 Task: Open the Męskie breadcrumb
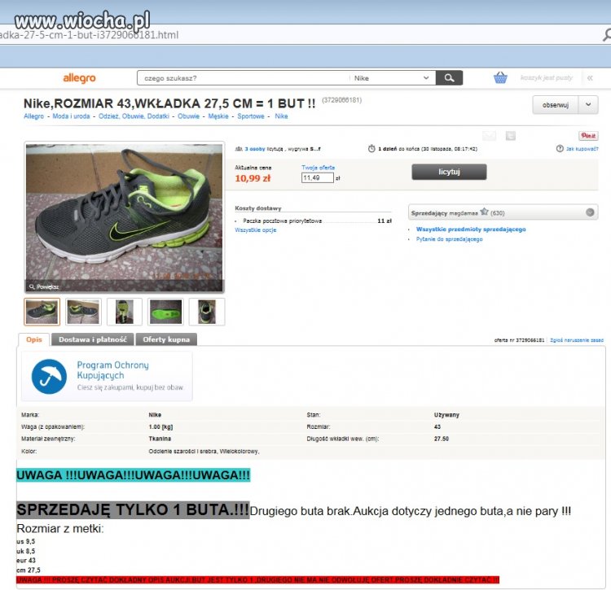pyautogui.click(x=218, y=116)
